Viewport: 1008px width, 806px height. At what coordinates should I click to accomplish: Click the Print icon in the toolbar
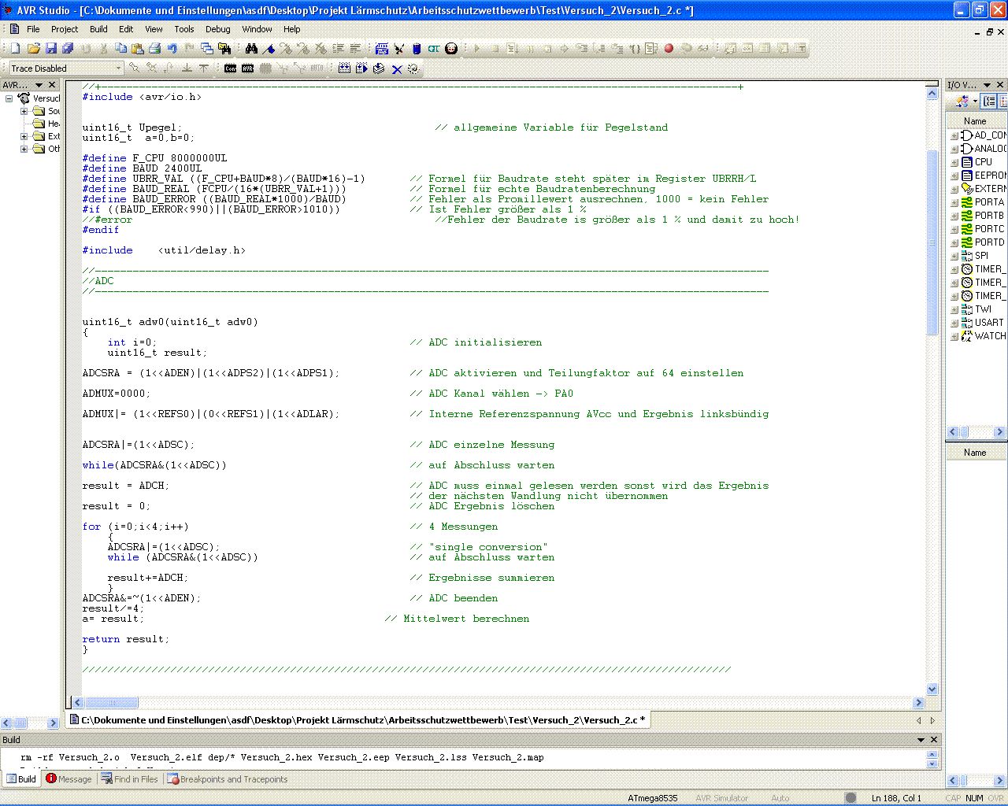pyautogui.click(x=154, y=49)
